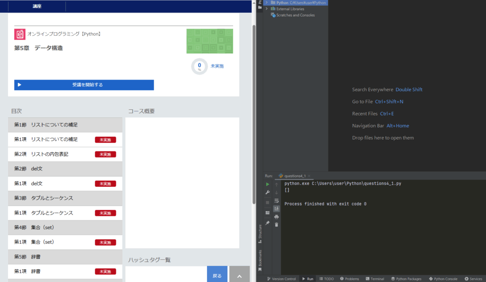Image resolution: width=486 pixels, height=282 pixels.
Task: Click the gray stop square in Run panel
Action: tap(268, 202)
